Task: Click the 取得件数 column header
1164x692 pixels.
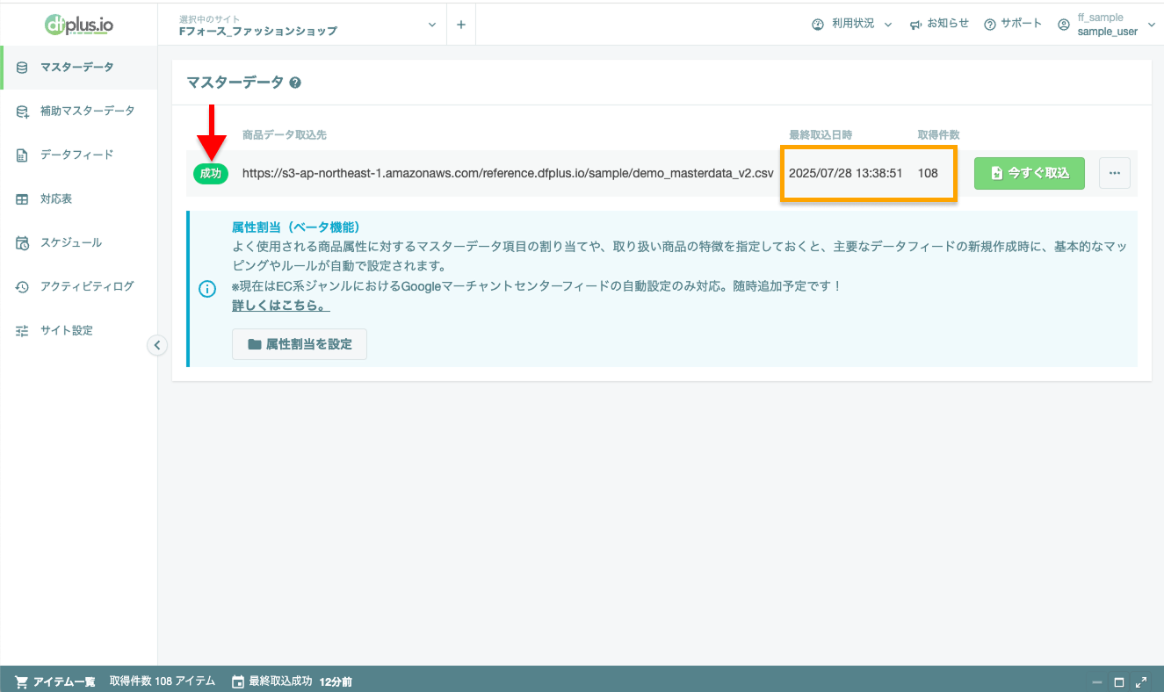Action: (x=939, y=134)
